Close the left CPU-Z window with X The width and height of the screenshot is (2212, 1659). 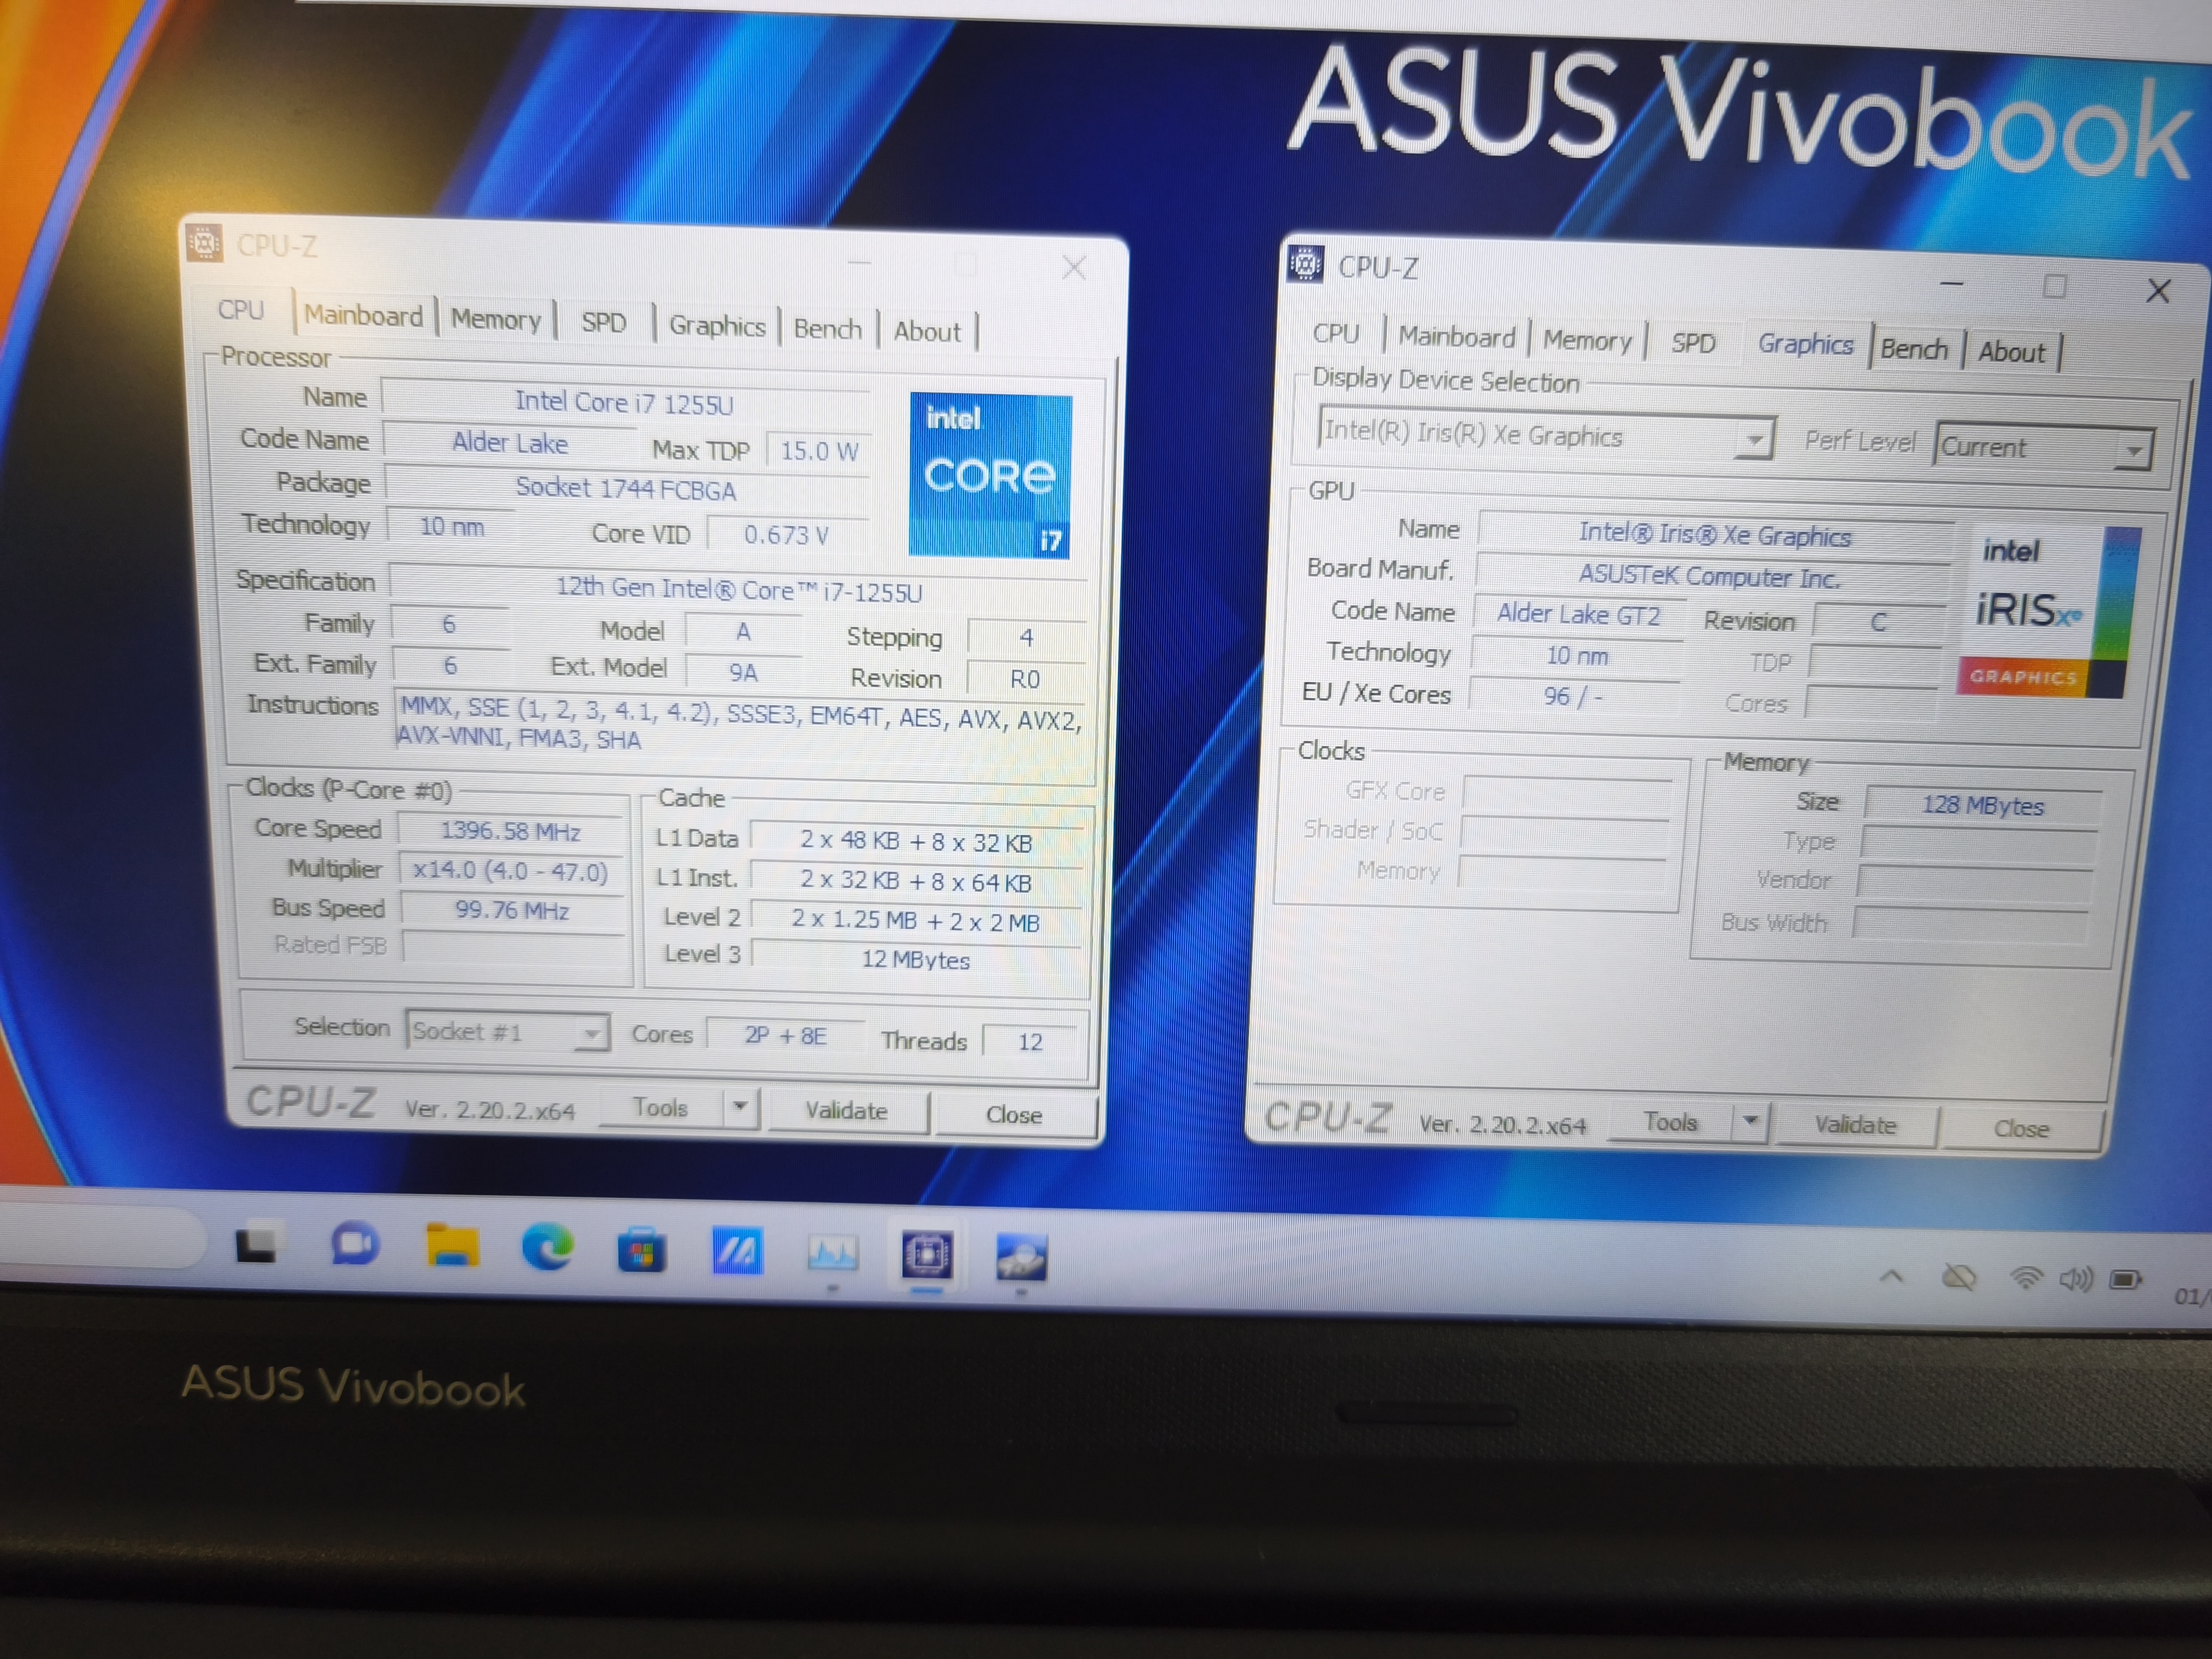pos(1074,267)
